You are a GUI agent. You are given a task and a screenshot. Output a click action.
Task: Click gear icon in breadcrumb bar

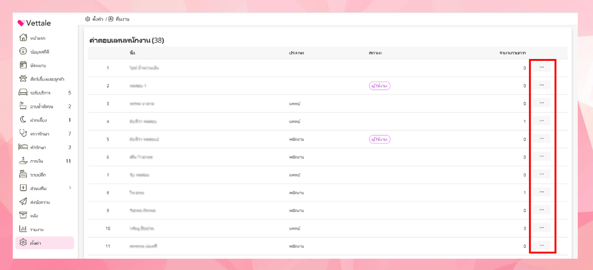[88, 19]
